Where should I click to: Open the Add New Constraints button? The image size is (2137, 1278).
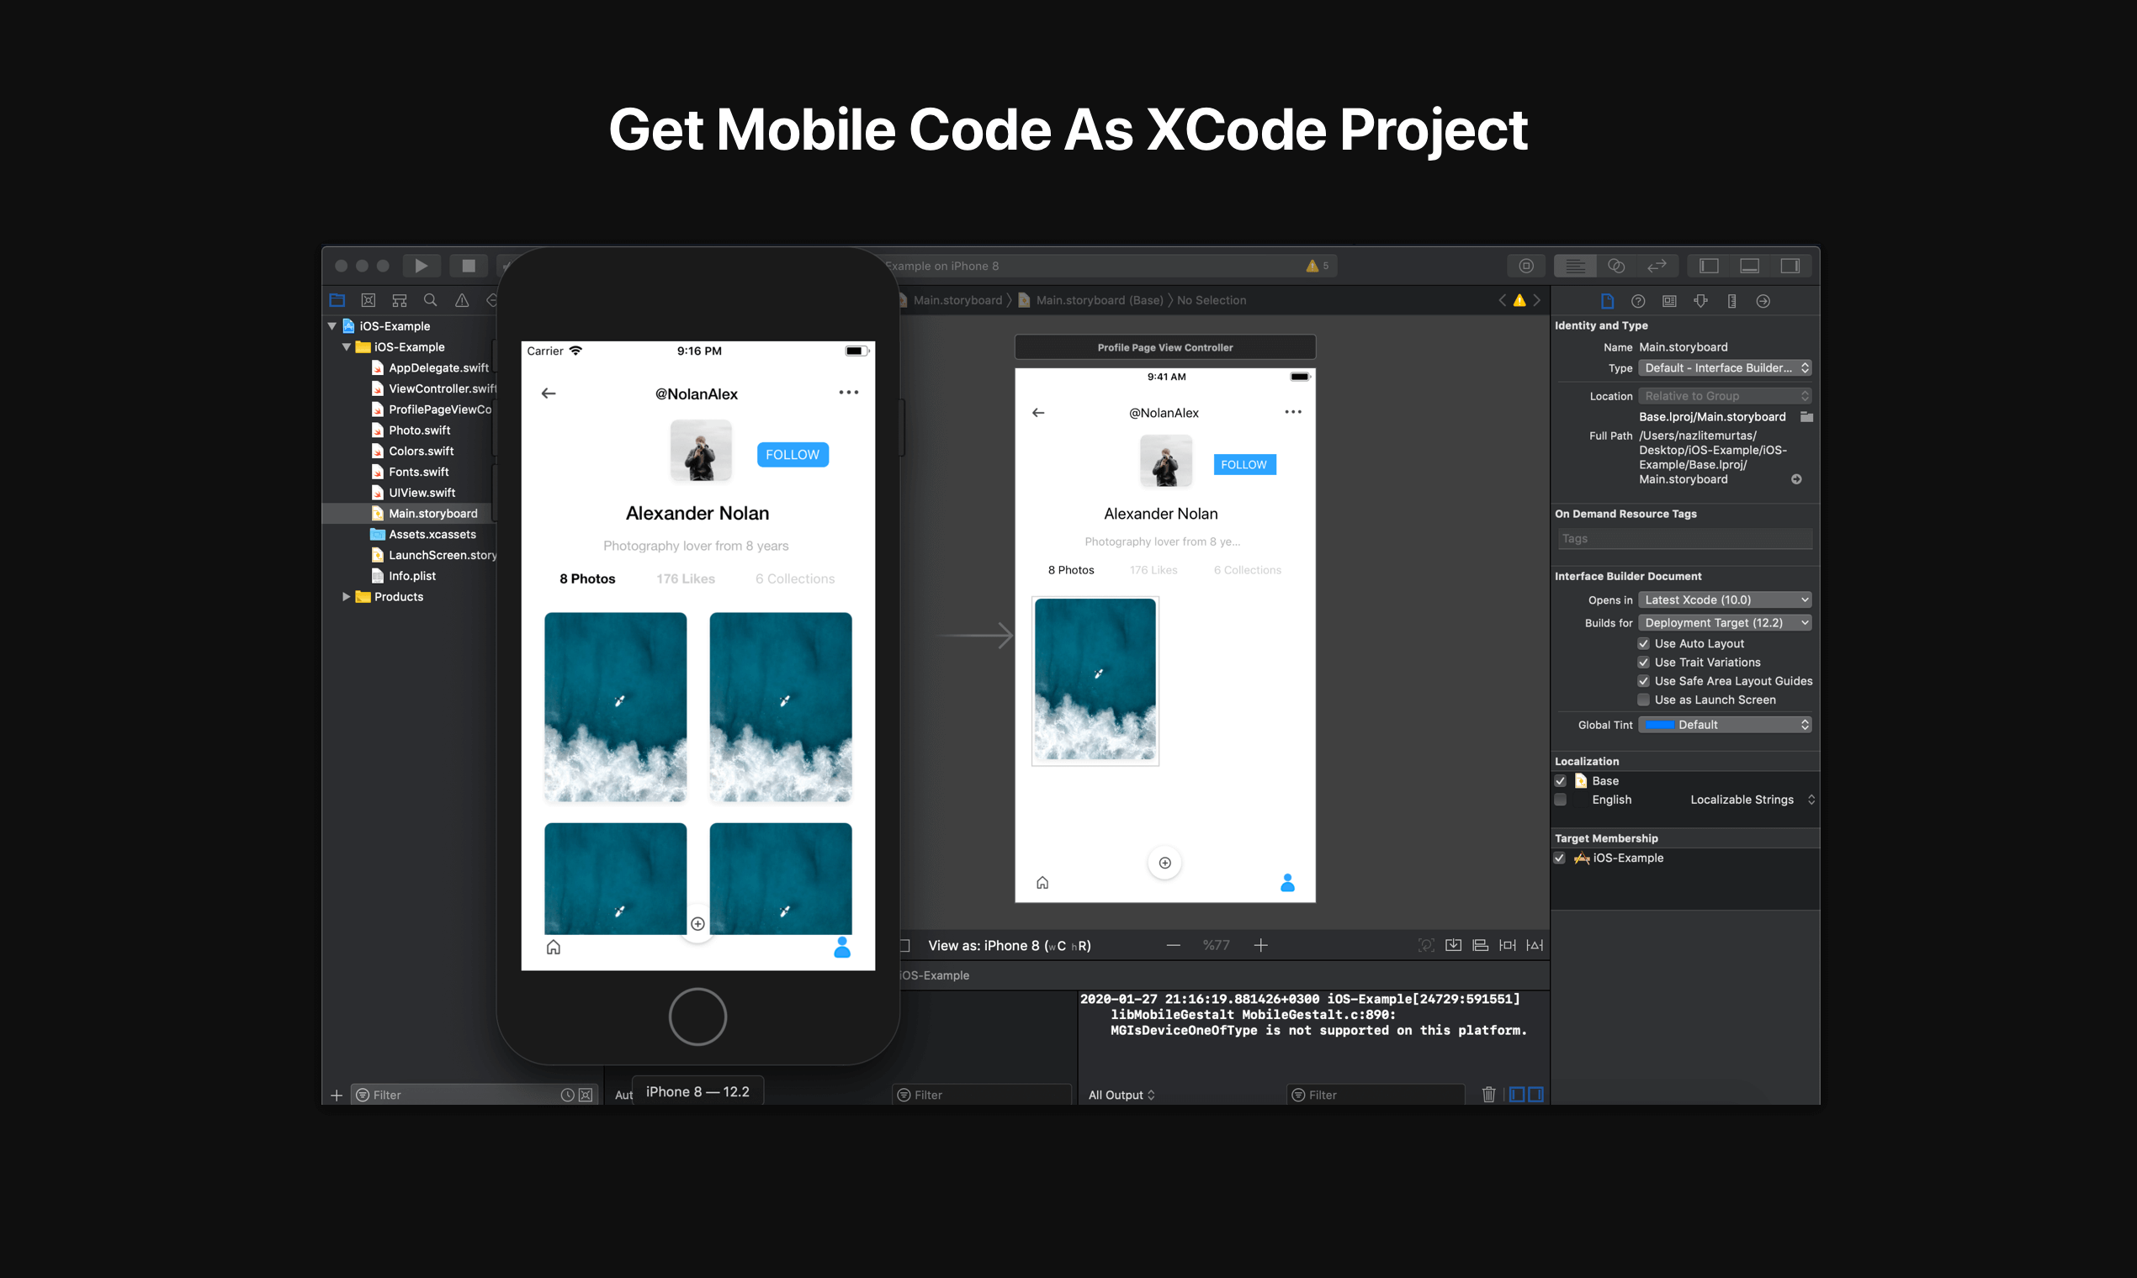pyautogui.click(x=1507, y=946)
